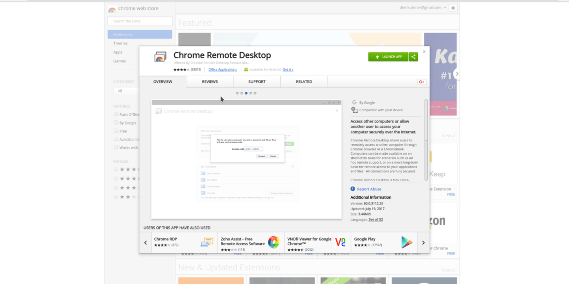Switch to the Related tab

click(304, 82)
